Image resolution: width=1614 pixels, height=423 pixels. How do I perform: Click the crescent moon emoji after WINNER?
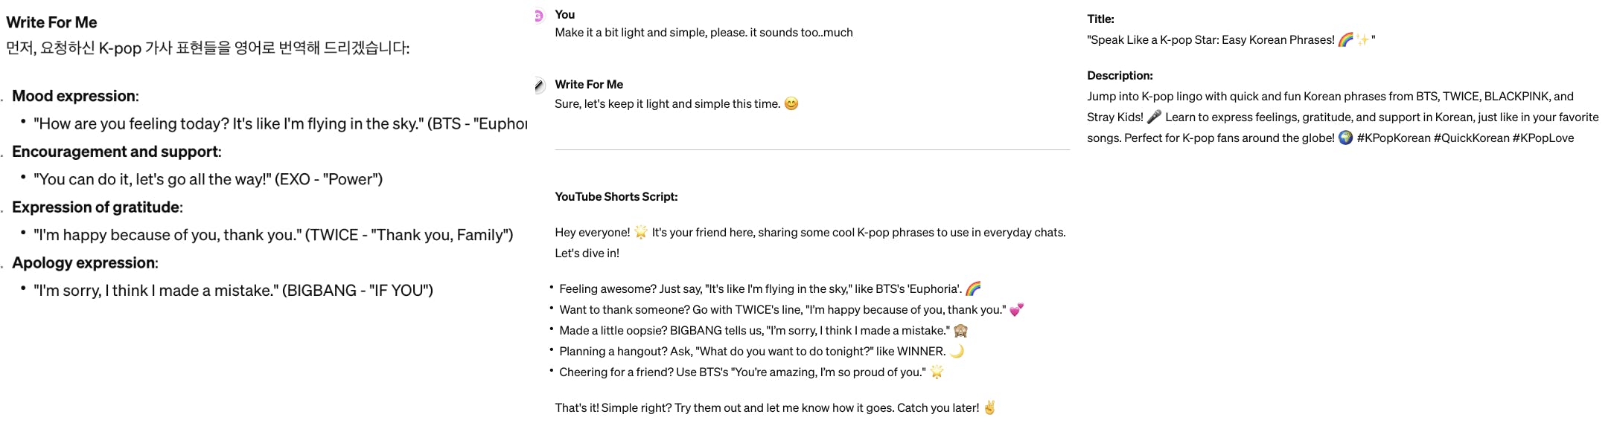point(957,351)
